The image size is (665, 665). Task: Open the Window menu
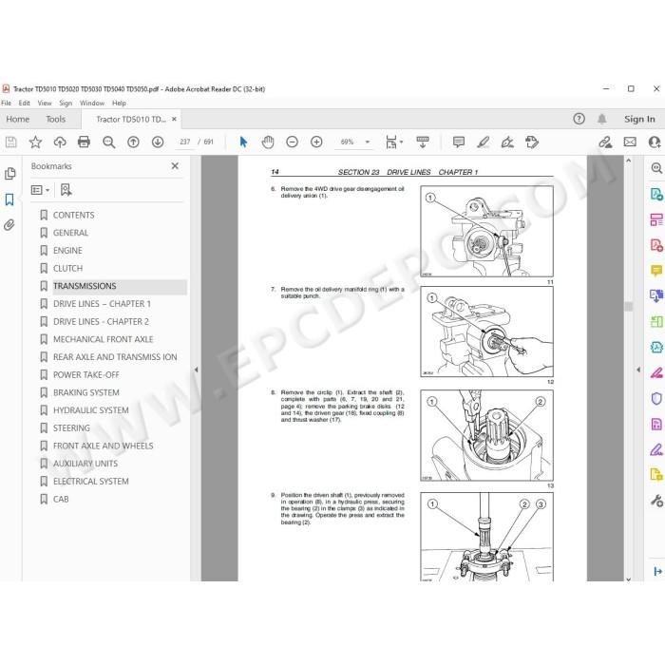pos(92,103)
